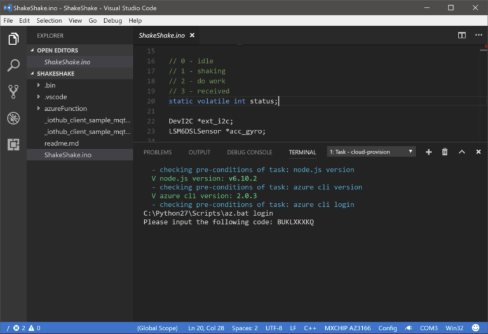Image resolution: width=488 pixels, height=334 pixels.
Task: Close the terminal panel
Action: [x=478, y=152]
